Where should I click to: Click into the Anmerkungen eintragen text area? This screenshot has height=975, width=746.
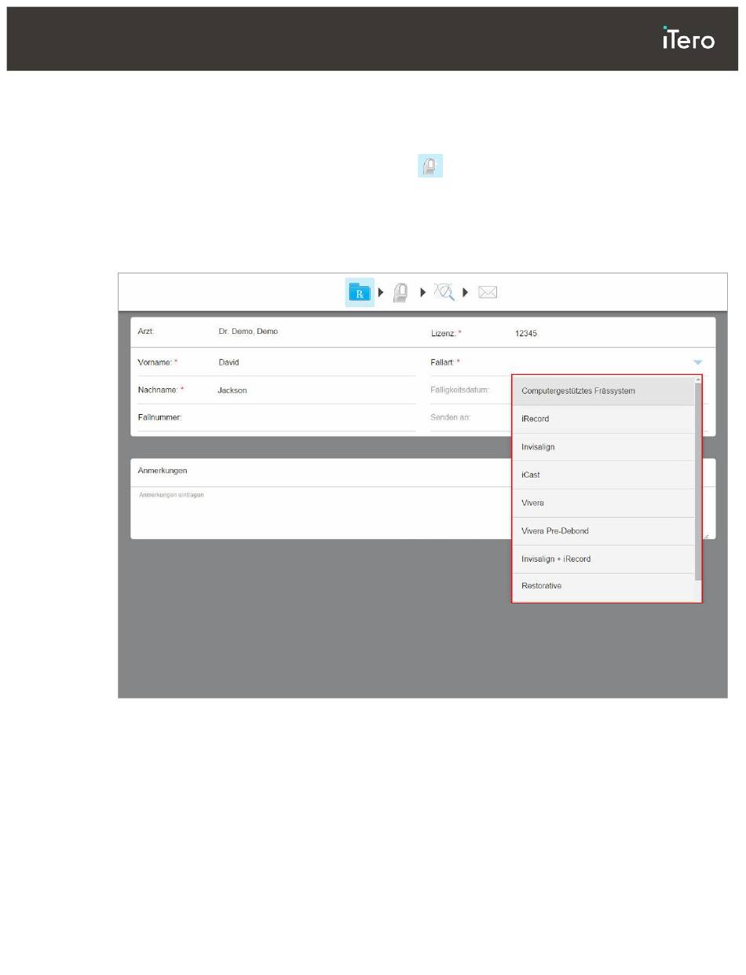click(x=422, y=513)
